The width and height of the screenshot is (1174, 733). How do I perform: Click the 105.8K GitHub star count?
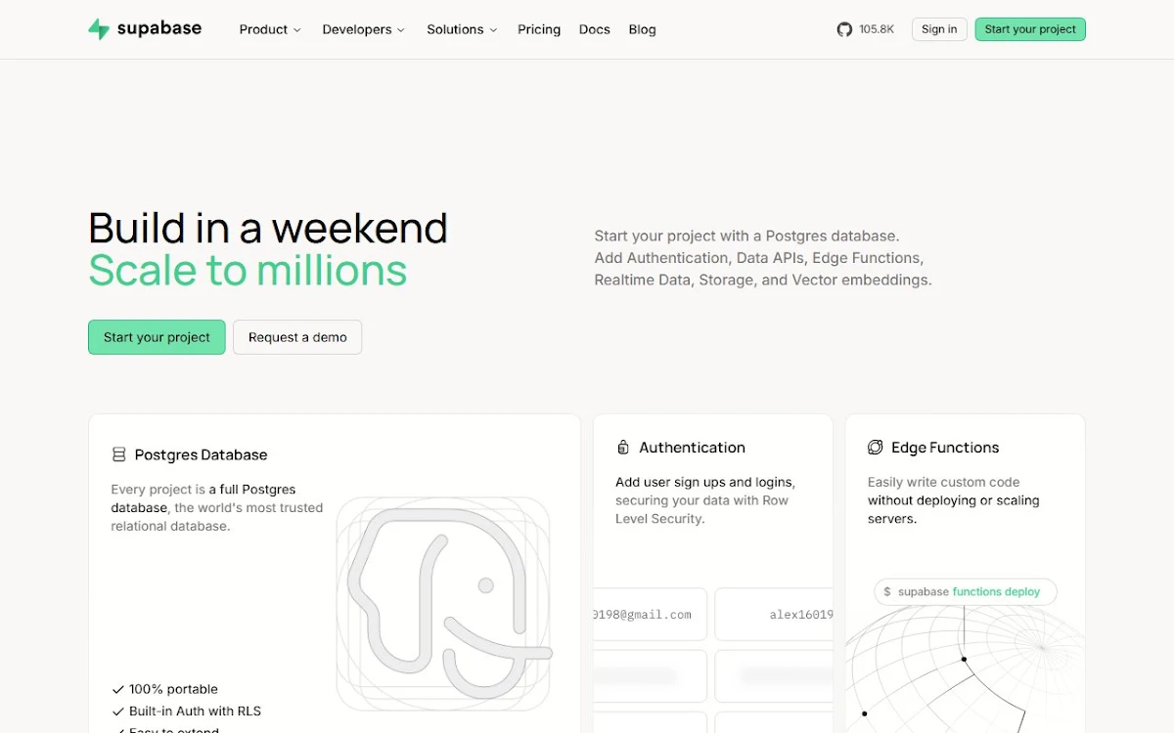tap(877, 29)
